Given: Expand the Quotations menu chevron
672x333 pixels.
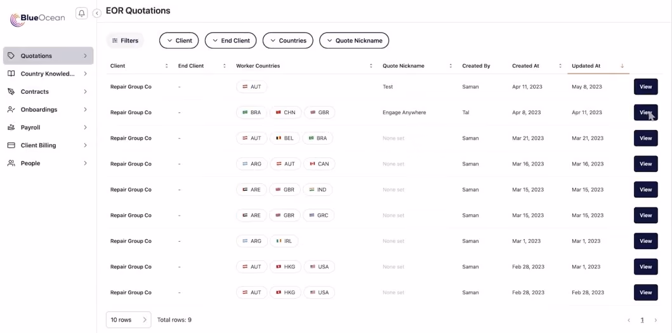Looking at the screenshot, I should pyautogui.click(x=85, y=56).
